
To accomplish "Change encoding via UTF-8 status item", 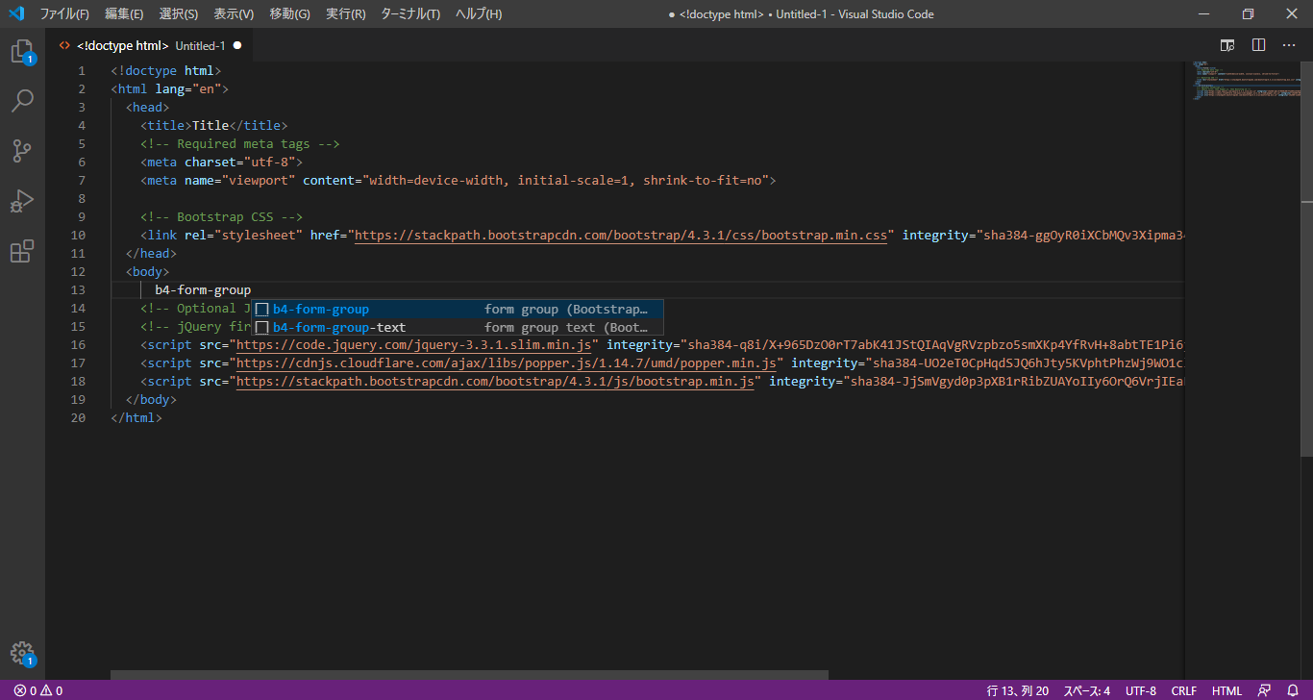I will 1141,690.
